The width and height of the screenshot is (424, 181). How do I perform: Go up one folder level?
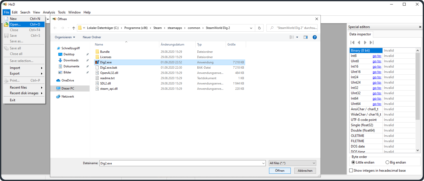74,28
